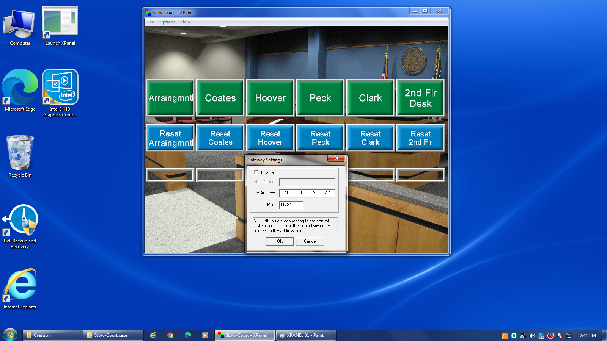Select the Recycle Bin desktop icon
The width and height of the screenshot is (607, 341).
(x=20, y=156)
